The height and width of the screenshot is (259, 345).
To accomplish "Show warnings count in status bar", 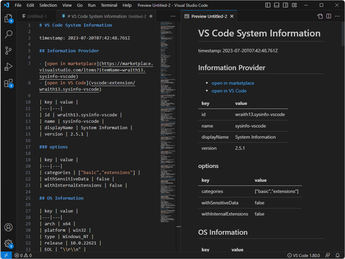I will (x=27, y=255).
